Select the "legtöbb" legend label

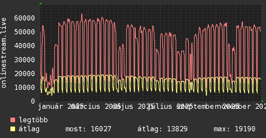point(33,120)
